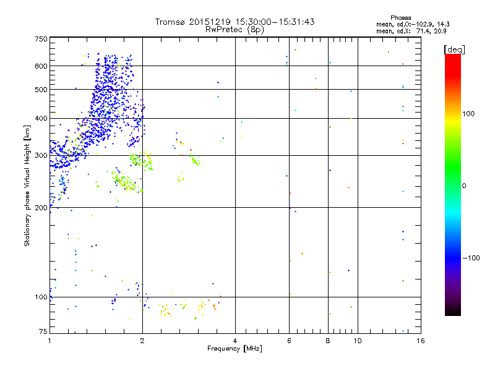The height and width of the screenshot is (371, 495).
Task: Click the colorbar label '0'
Action: [x=464, y=186]
